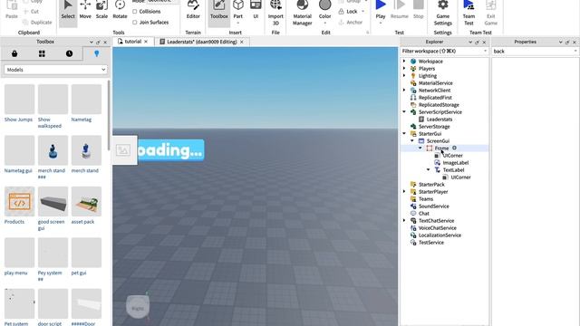This screenshot has width=580, height=326.
Task: Click the Filter workspace search field
Action: tap(444, 51)
